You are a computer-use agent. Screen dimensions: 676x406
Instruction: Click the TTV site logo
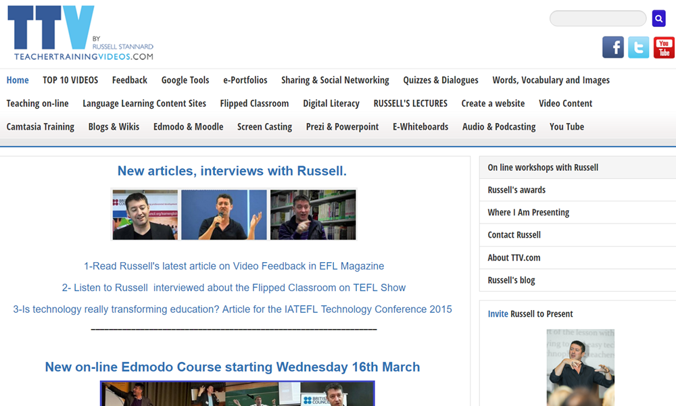pos(80,32)
